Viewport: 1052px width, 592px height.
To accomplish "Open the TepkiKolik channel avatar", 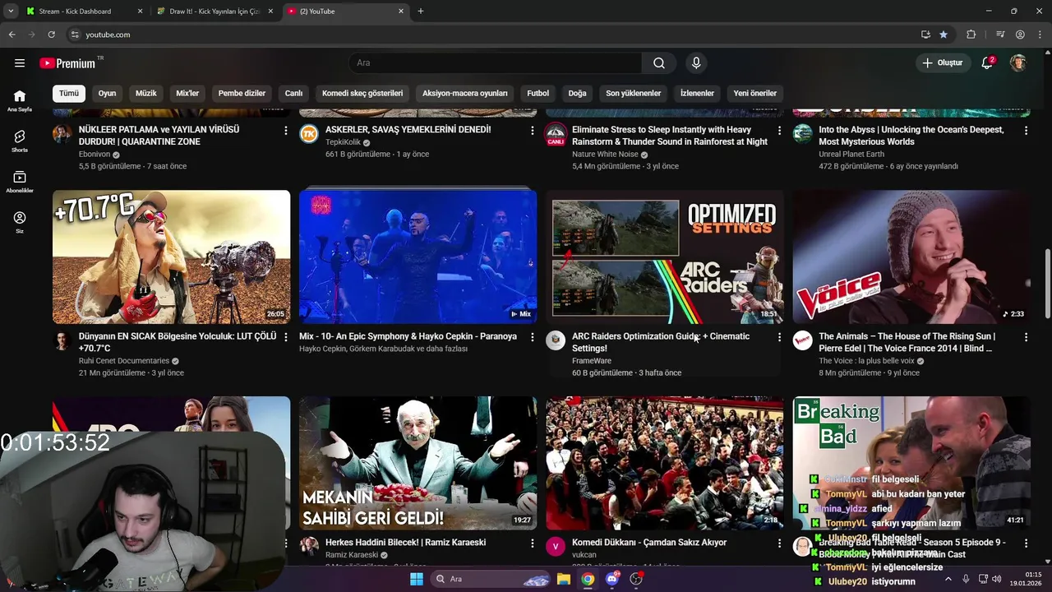I will point(309,134).
